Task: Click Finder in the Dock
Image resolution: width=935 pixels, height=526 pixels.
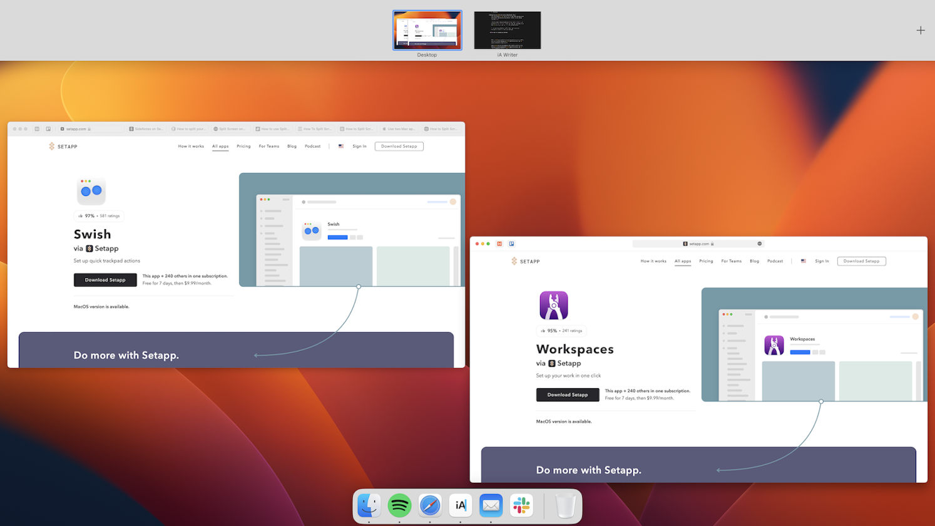Action: tap(369, 505)
